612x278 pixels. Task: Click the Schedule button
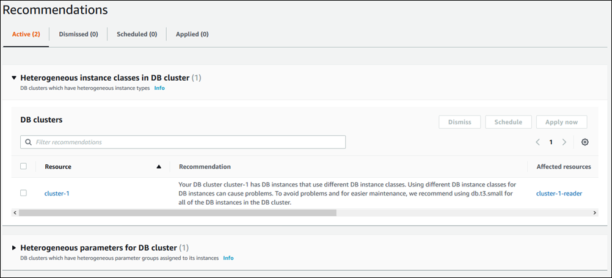point(508,122)
